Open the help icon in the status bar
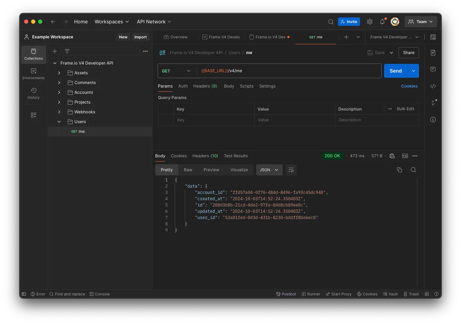461x324 pixels. 437,294
